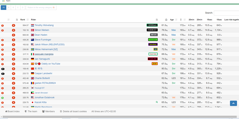Show riders in the wrong category

[x=41, y=7]
